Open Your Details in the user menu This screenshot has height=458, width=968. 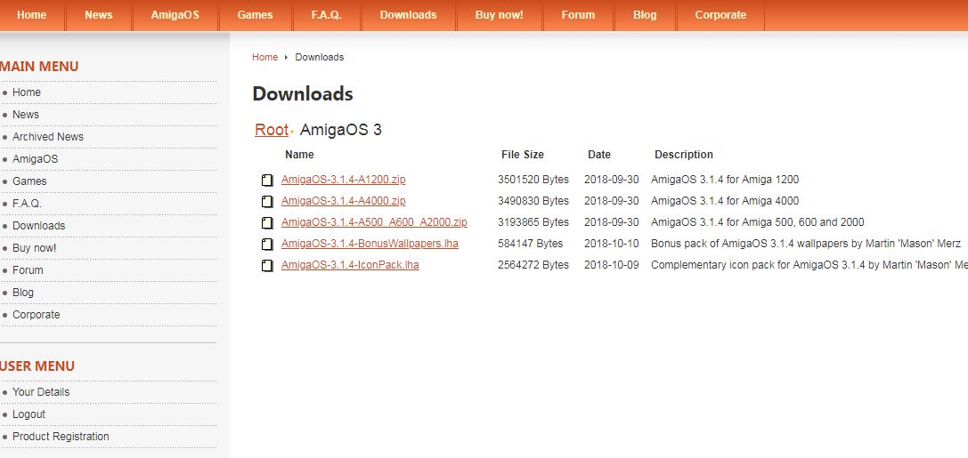[x=41, y=392]
